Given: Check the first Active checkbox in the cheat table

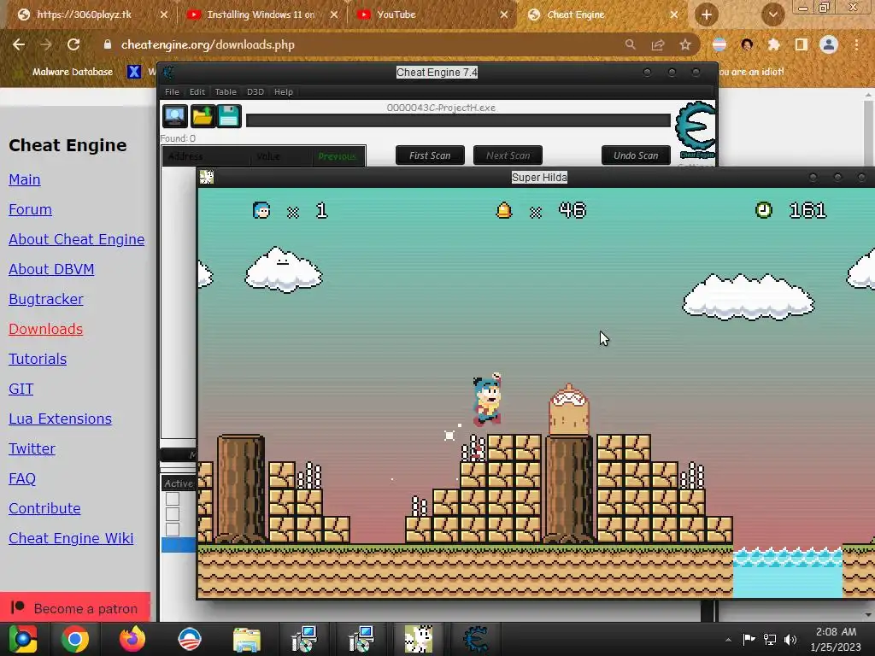Looking at the screenshot, I should [x=173, y=499].
